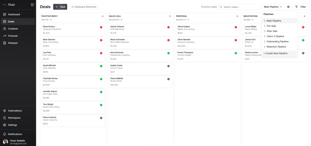The image size is (311, 146).
Task: Choose Client 2 Pipeline
Action: [279, 36]
